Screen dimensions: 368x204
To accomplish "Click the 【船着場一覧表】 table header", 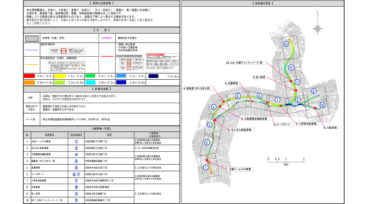I will tap(101, 129).
